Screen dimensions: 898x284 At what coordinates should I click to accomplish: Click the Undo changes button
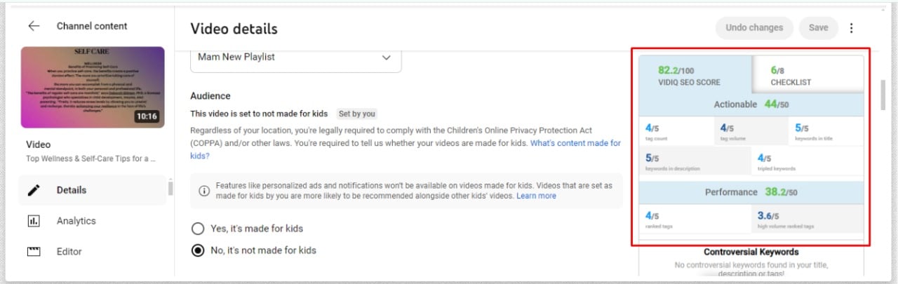pos(754,28)
